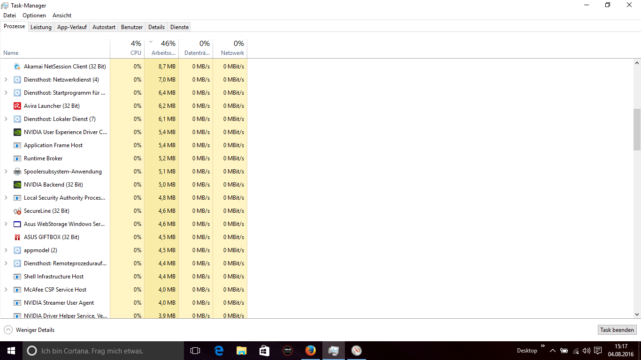Click the Cortana search box
The image size is (641, 360).
(x=103, y=351)
